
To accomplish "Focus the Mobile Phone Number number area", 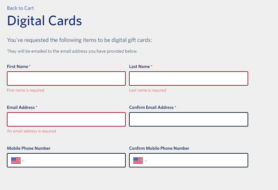I will [75, 160].
